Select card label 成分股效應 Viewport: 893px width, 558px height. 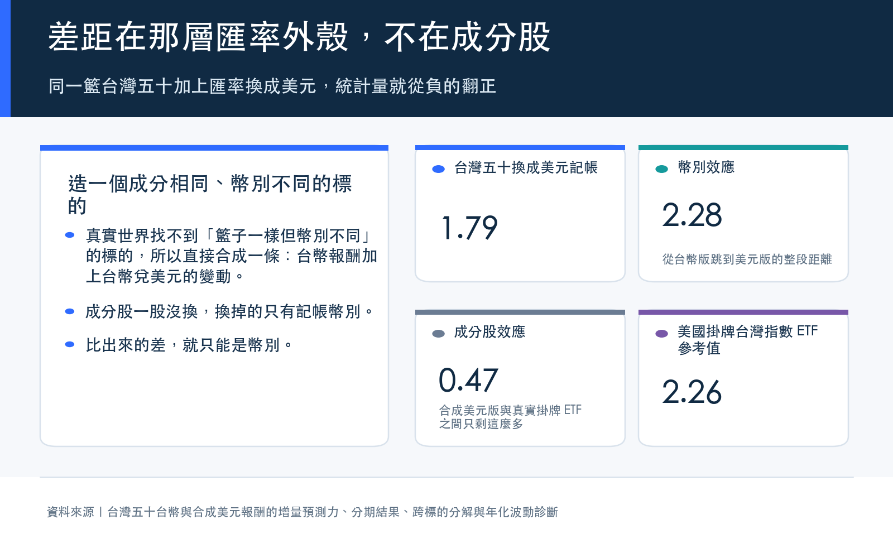coord(489,332)
